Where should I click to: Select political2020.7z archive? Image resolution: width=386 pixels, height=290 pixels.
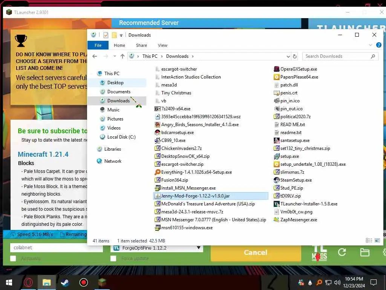[292, 117]
